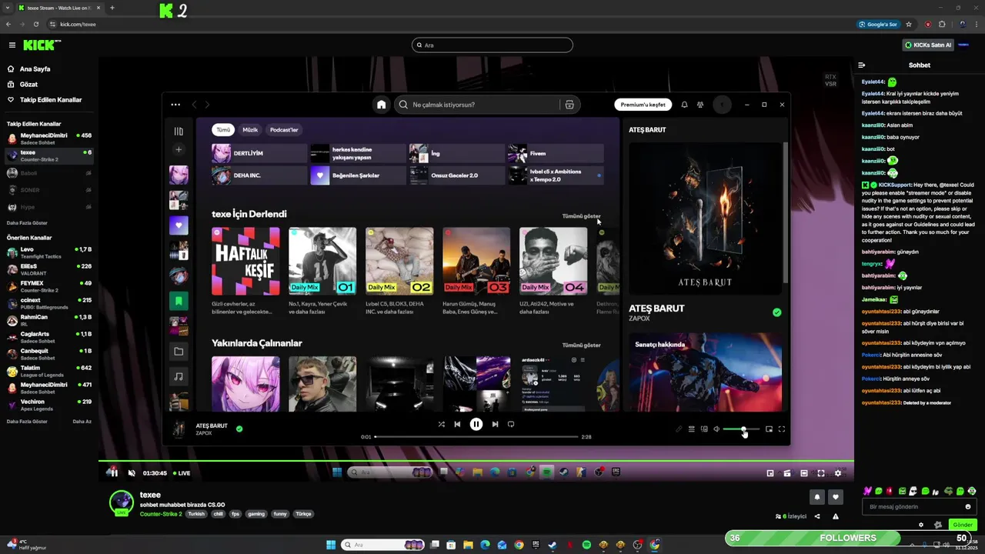Open DERTLİYİM playlist shortcut

(259, 153)
